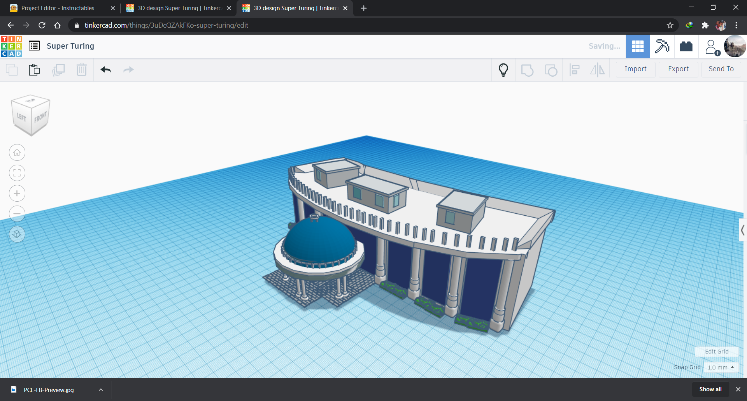Screen dimensions: 747x401
Task: Click Fit all in view icon
Action: (x=17, y=173)
